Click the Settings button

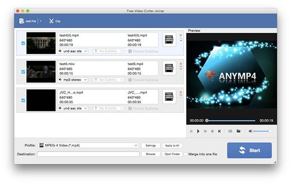coord(150,145)
